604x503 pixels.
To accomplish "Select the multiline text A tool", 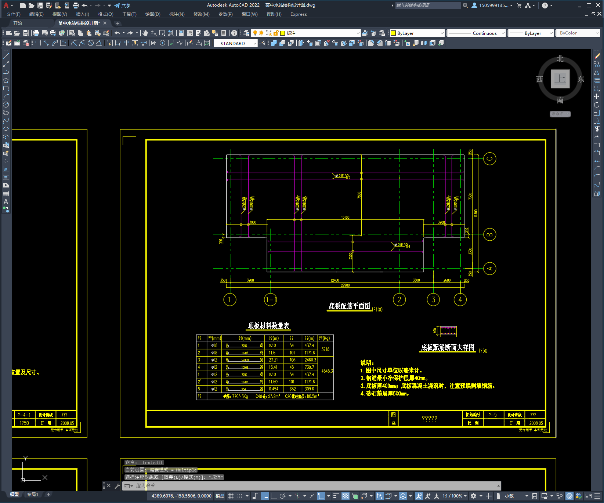I will [x=6, y=201].
